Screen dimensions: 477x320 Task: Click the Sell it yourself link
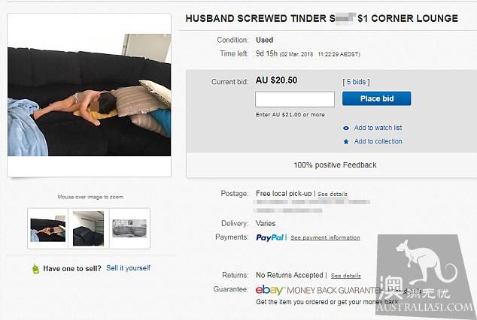coord(128,268)
